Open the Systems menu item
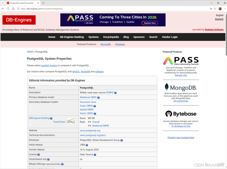Image resolution: width=227 pixels, height=169 pixels. 94,37
